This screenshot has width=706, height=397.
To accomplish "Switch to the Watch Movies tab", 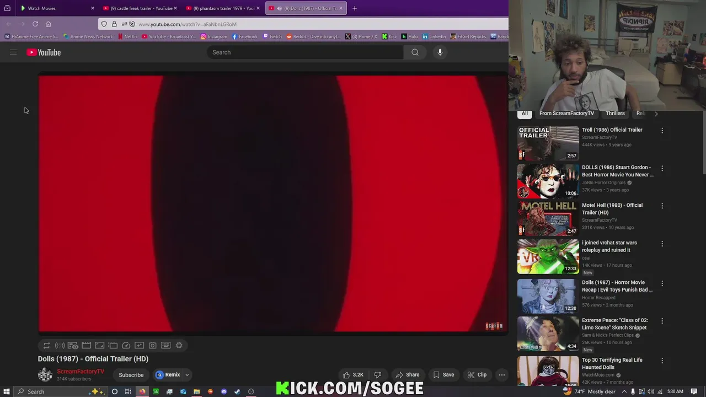I will click(x=57, y=8).
